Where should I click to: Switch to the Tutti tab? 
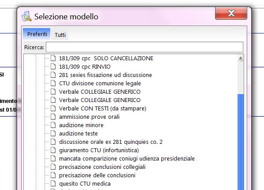(x=60, y=35)
